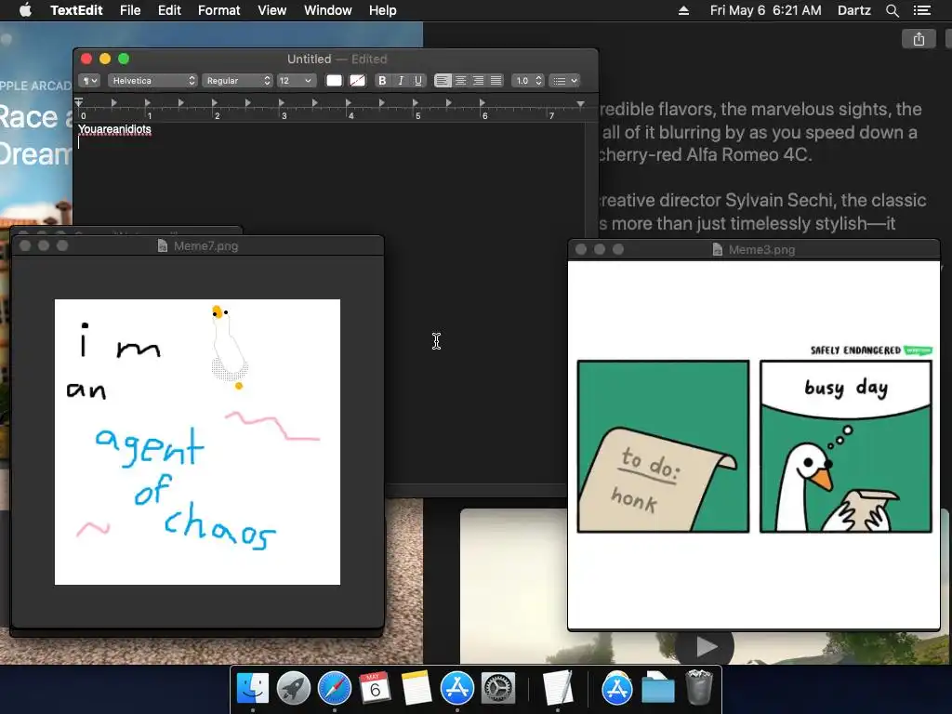The height and width of the screenshot is (714, 952).
Task: Click the eject icon in menu bar
Action: (683, 10)
